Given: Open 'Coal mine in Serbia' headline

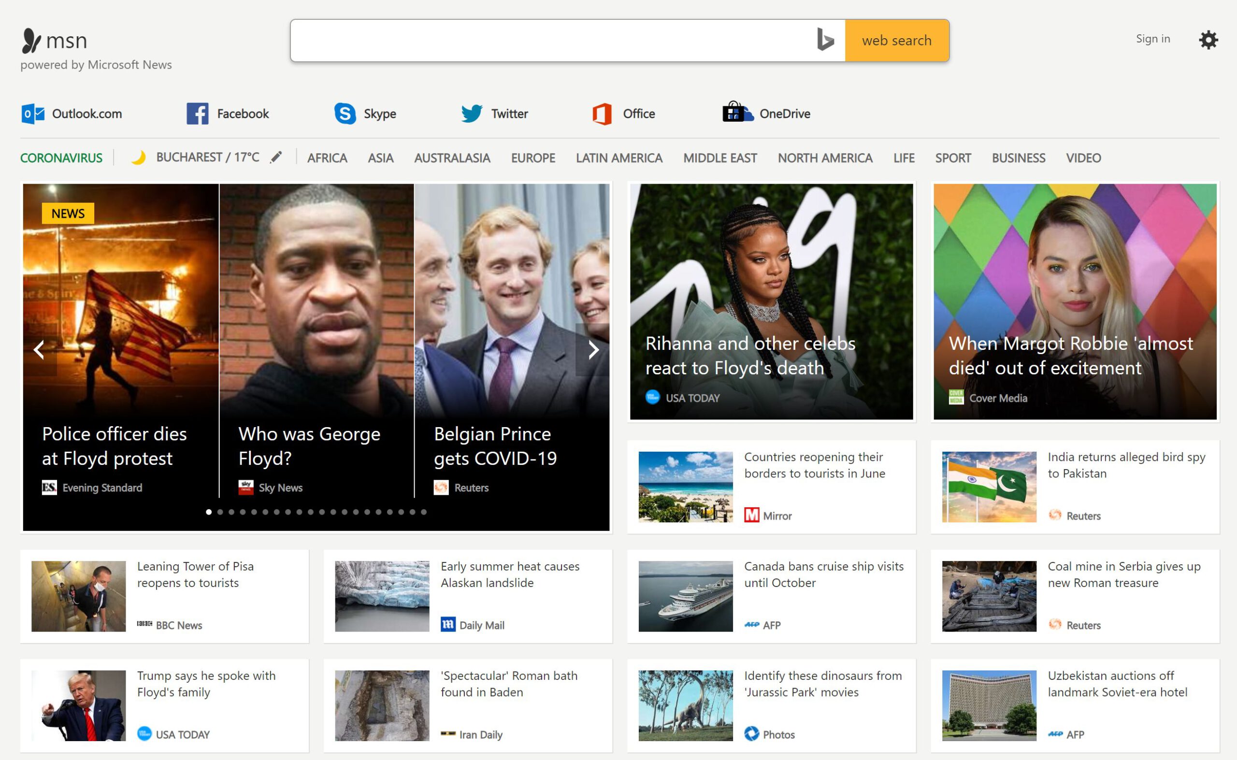Looking at the screenshot, I should 1124,574.
